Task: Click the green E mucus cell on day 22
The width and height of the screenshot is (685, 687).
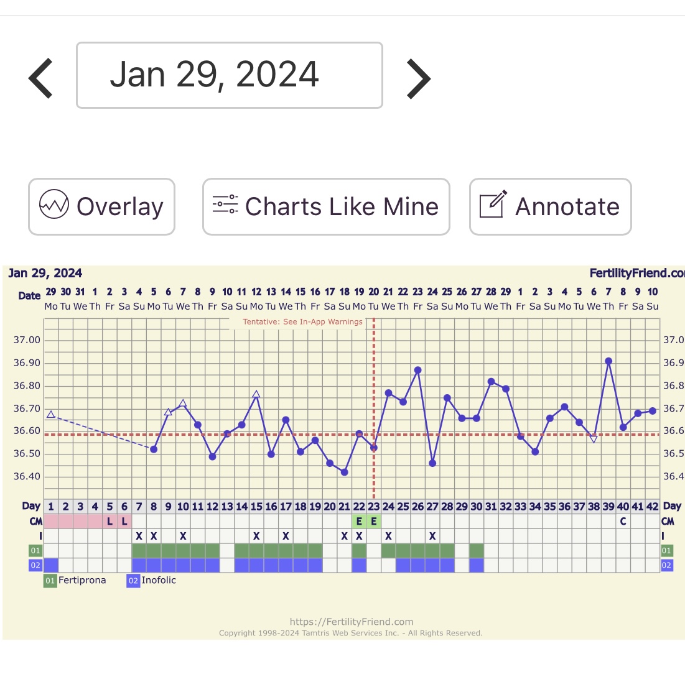Action: pos(359,522)
